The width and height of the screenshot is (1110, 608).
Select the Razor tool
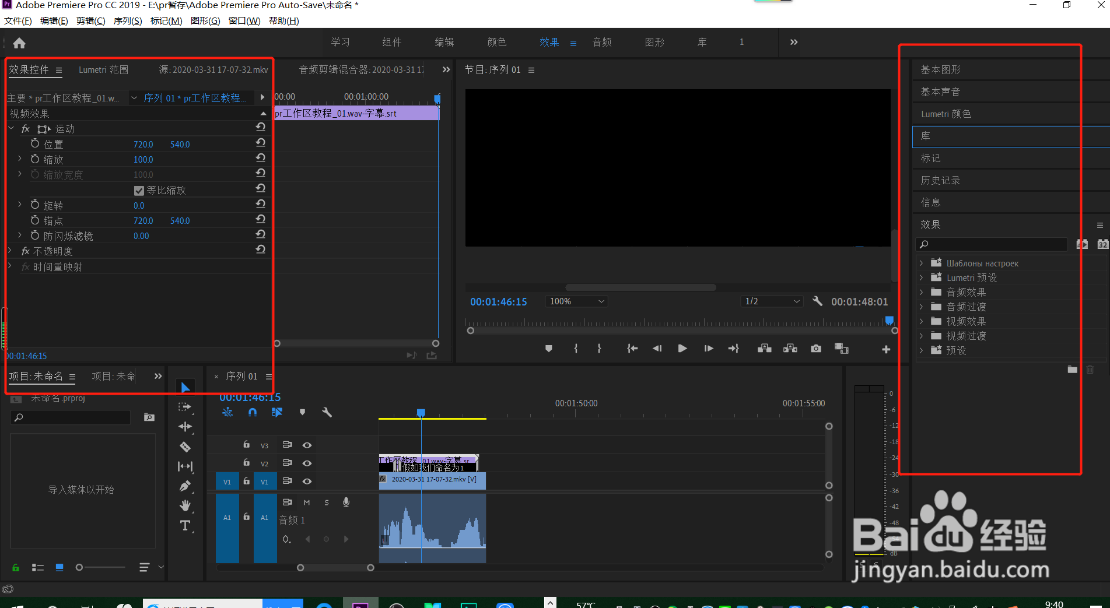pos(185,447)
